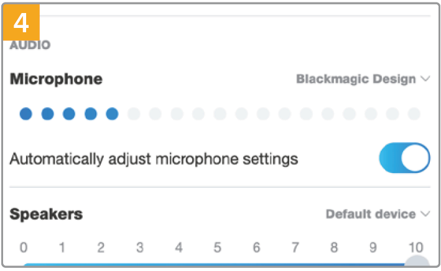Click the orange step 4 badge
The image size is (441, 271).
click(21, 22)
